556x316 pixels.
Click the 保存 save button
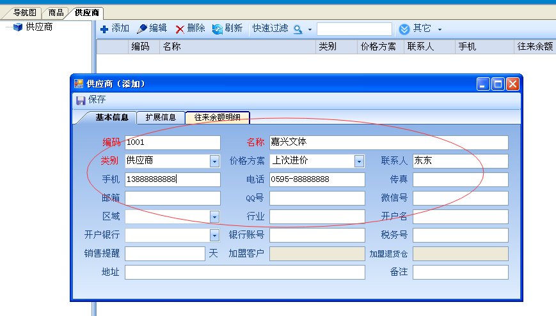[x=91, y=100]
